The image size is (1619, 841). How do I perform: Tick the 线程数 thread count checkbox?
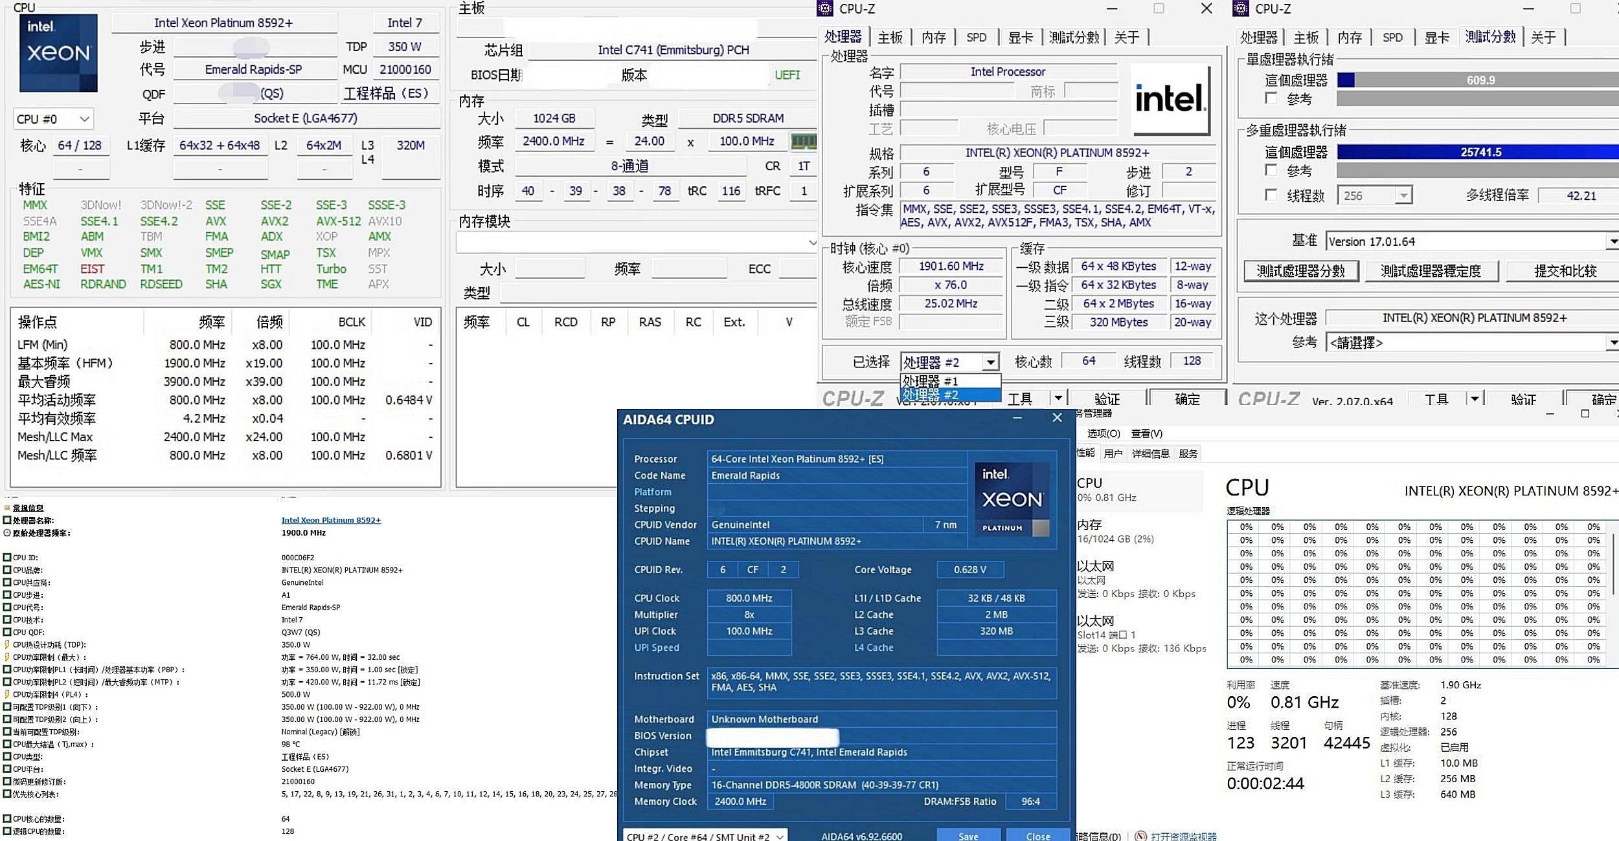1271,195
